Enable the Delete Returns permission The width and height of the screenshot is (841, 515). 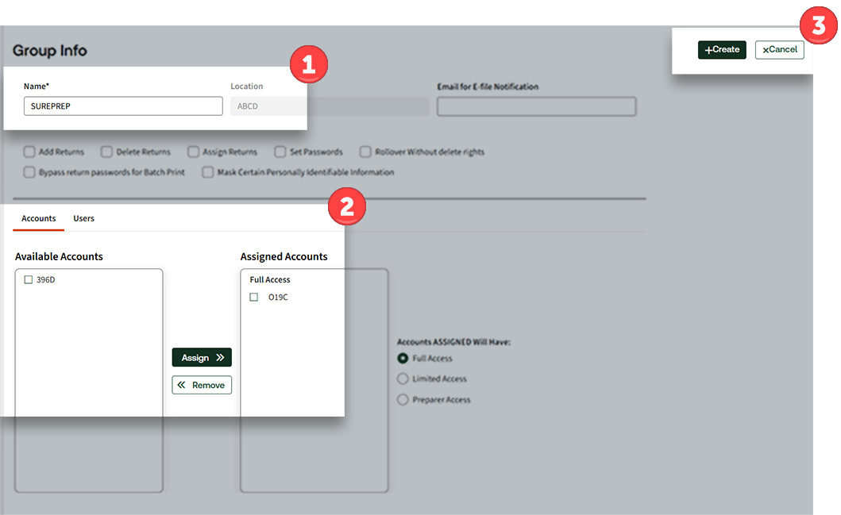click(106, 152)
